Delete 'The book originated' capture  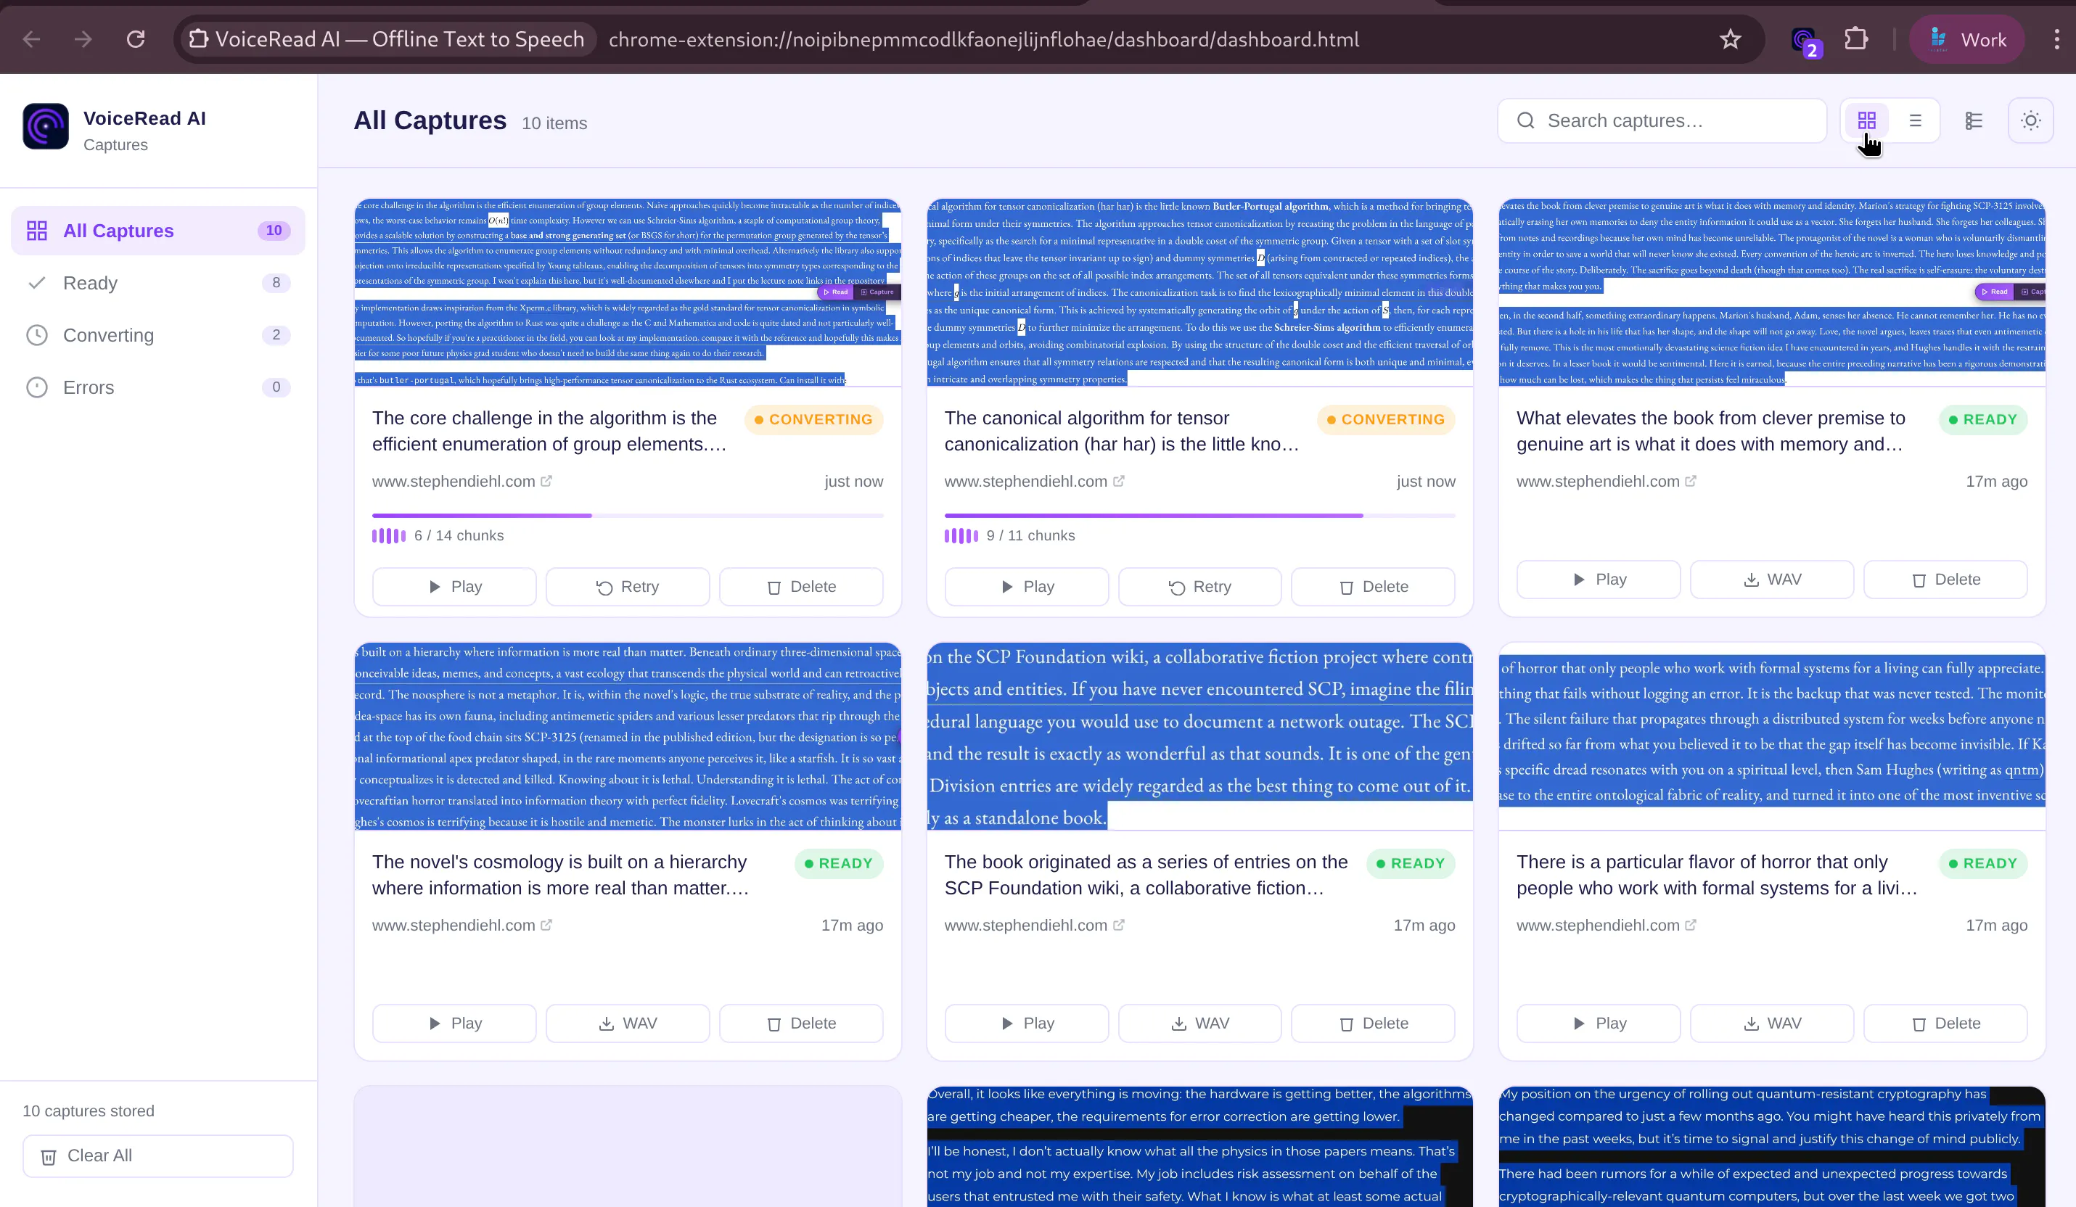point(1374,1023)
